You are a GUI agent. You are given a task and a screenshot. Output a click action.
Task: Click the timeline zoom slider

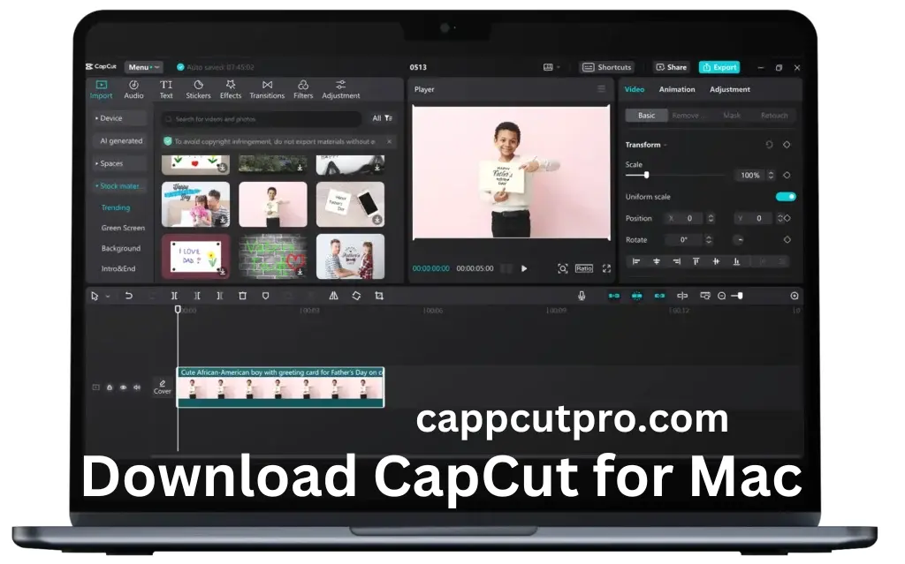pos(737,296)
